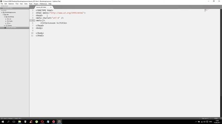The width and height of the screenshot is (222, 124).
Task: Open the Project menu
Action: click(x=36, y=4)
